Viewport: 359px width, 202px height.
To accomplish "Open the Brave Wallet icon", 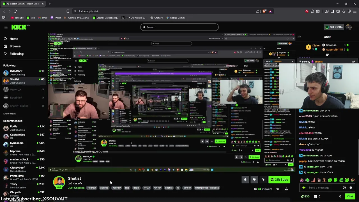I will 338,11.
